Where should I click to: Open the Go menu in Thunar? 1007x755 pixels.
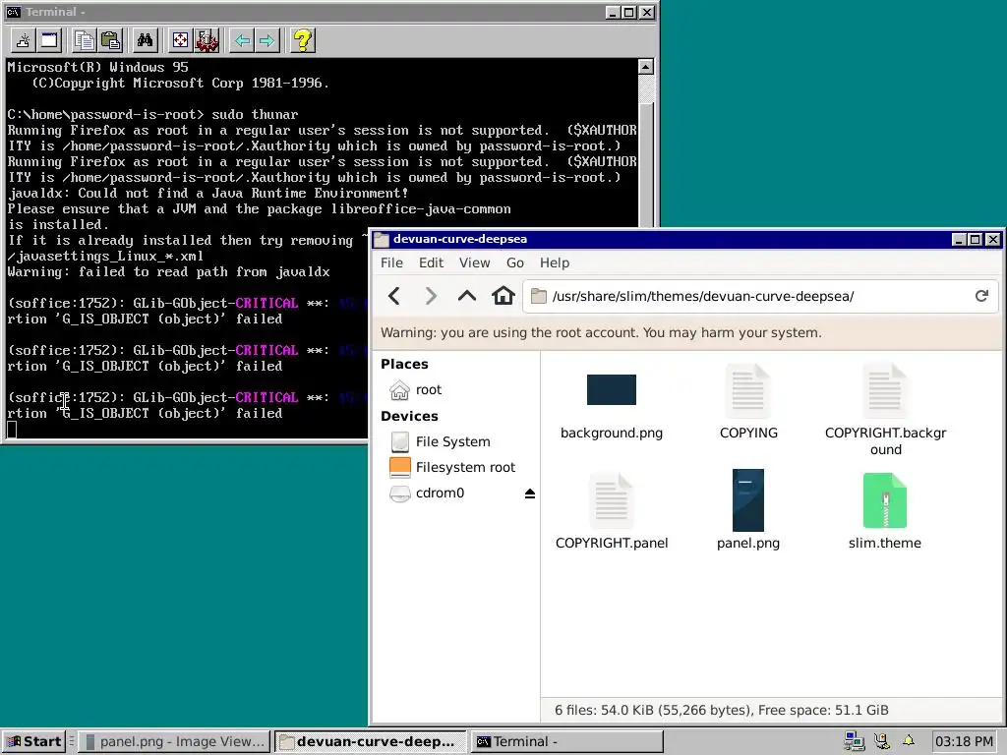point(515,262)
